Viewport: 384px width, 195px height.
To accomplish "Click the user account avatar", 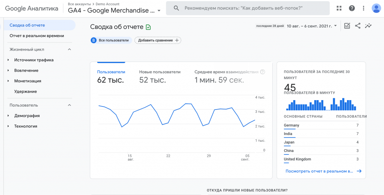I will coord(376,8).
